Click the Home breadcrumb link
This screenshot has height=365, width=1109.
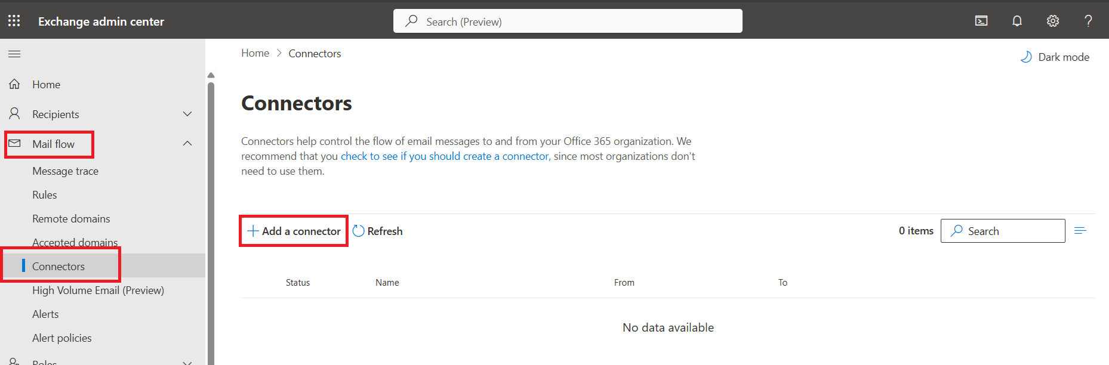[255, 53]
